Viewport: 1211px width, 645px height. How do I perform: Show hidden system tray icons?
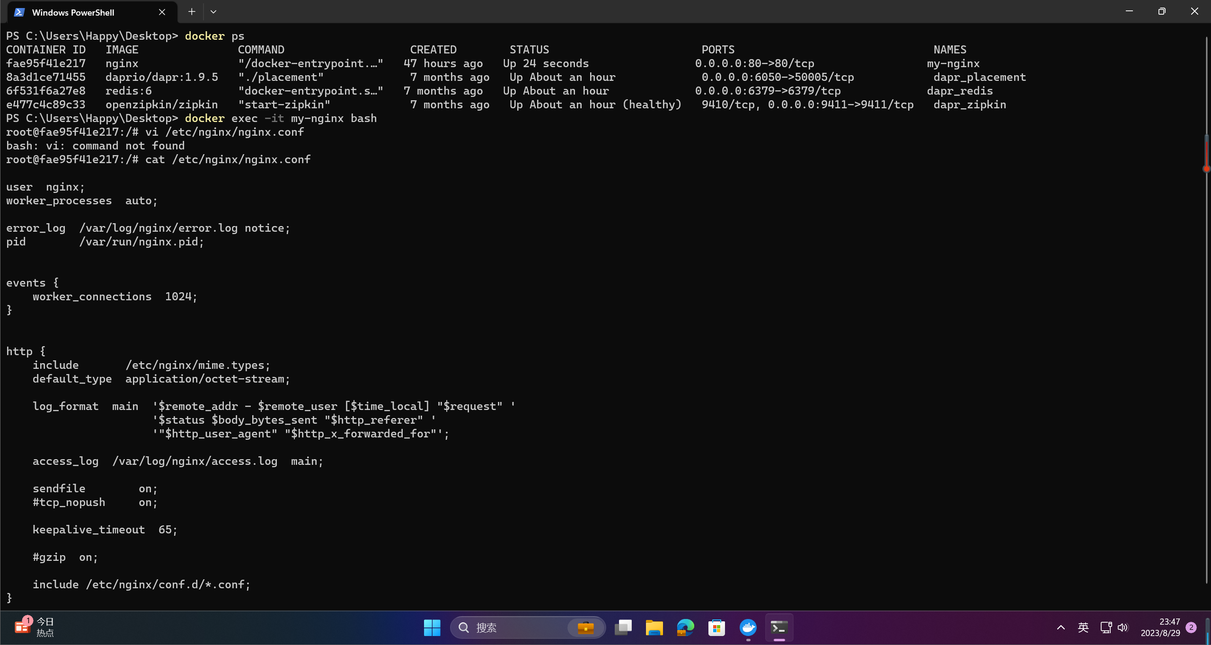(1061, 628)
